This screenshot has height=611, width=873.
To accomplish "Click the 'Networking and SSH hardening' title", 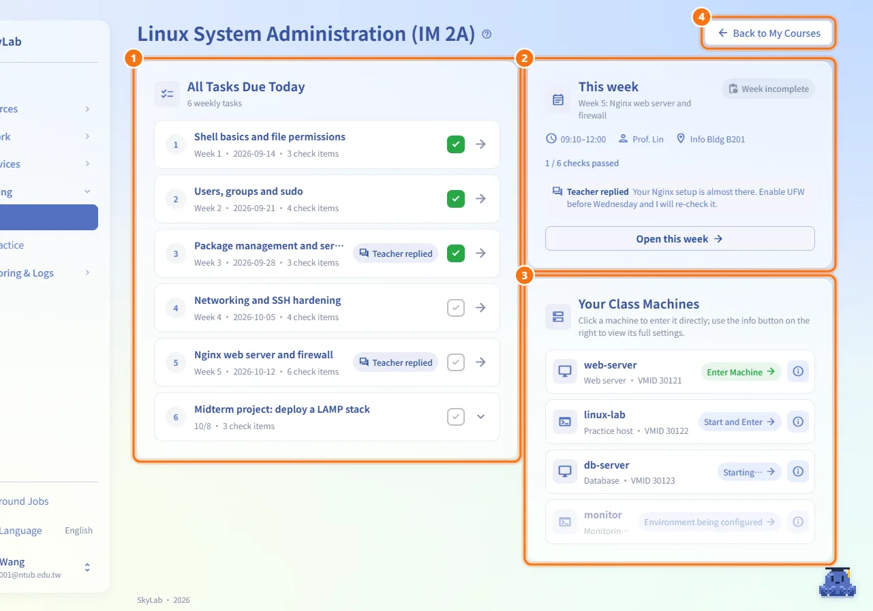I will [268, 300].
